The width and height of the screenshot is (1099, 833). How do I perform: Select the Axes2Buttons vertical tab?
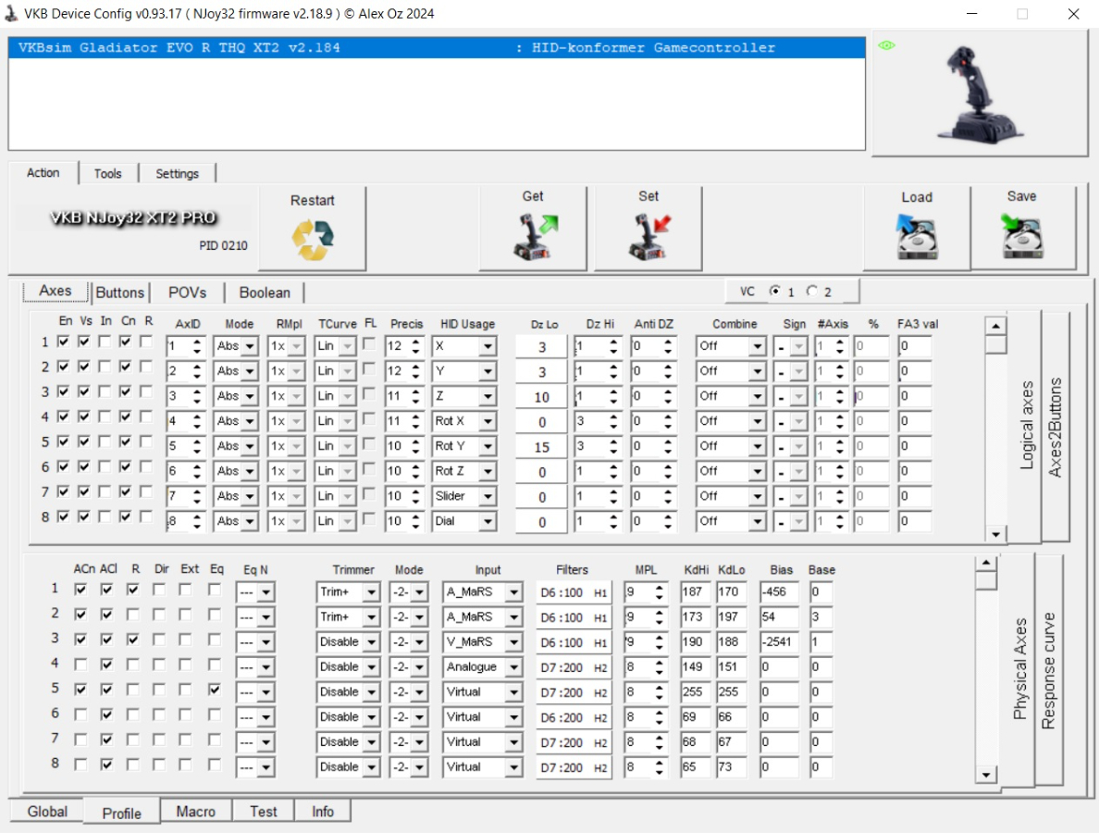(x=1055, y=427)
